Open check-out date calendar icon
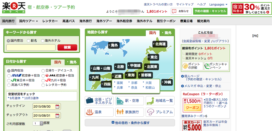 click(x=57, y=115)
